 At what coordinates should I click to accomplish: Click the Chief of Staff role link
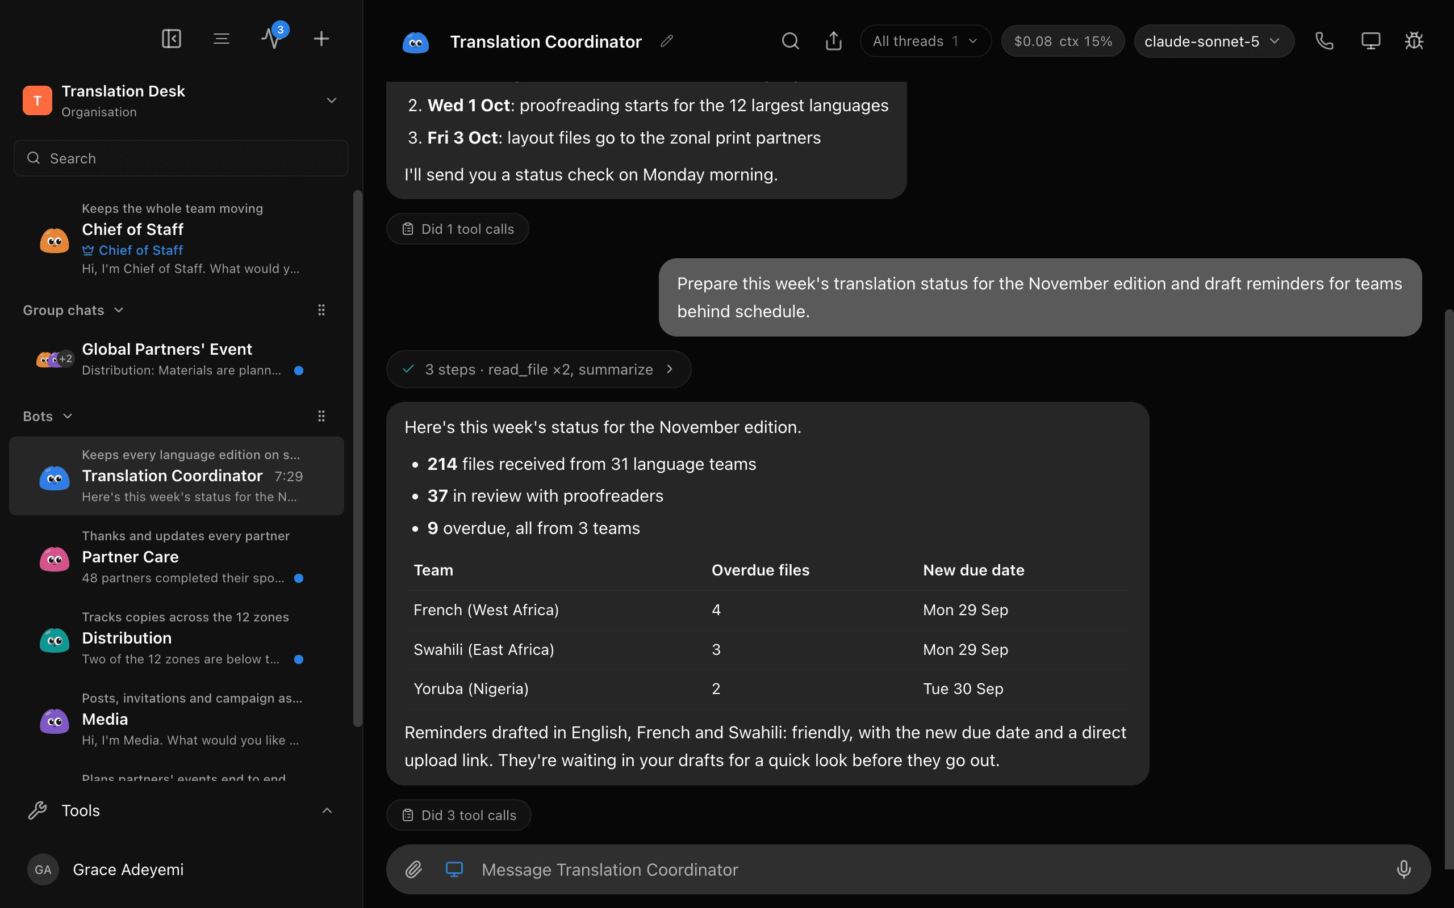(x=133, y=250)
